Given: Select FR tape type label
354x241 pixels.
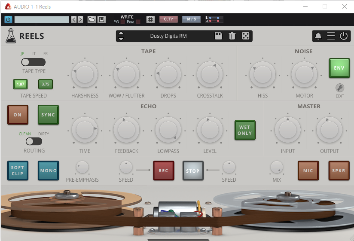Looking at the screenshot, I should (x=46, y=54).
